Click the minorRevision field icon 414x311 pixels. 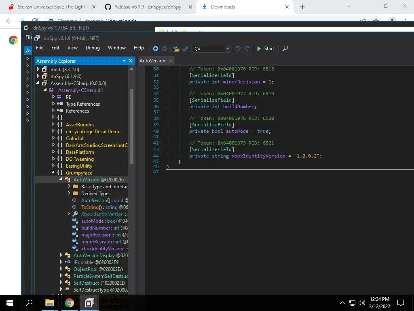[75, 241]
